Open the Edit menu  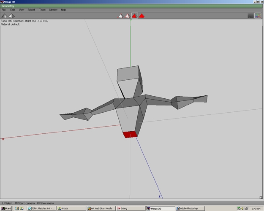(x=12, y=10)
